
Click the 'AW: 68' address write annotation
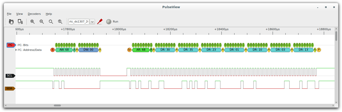[64, 50]
